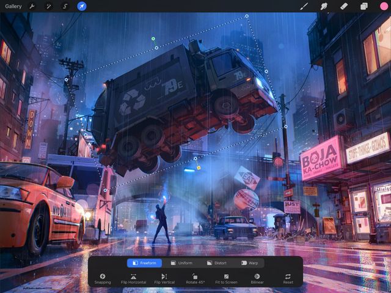Image resolution: width=391 pixels, height=293 pixels.
Task: Flip the selection horizontally
Action: tap(133, 279)
